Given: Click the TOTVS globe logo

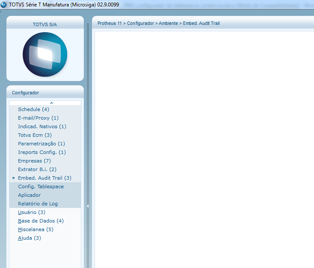Looking at the screenshot, I should [x=45, y=54].
